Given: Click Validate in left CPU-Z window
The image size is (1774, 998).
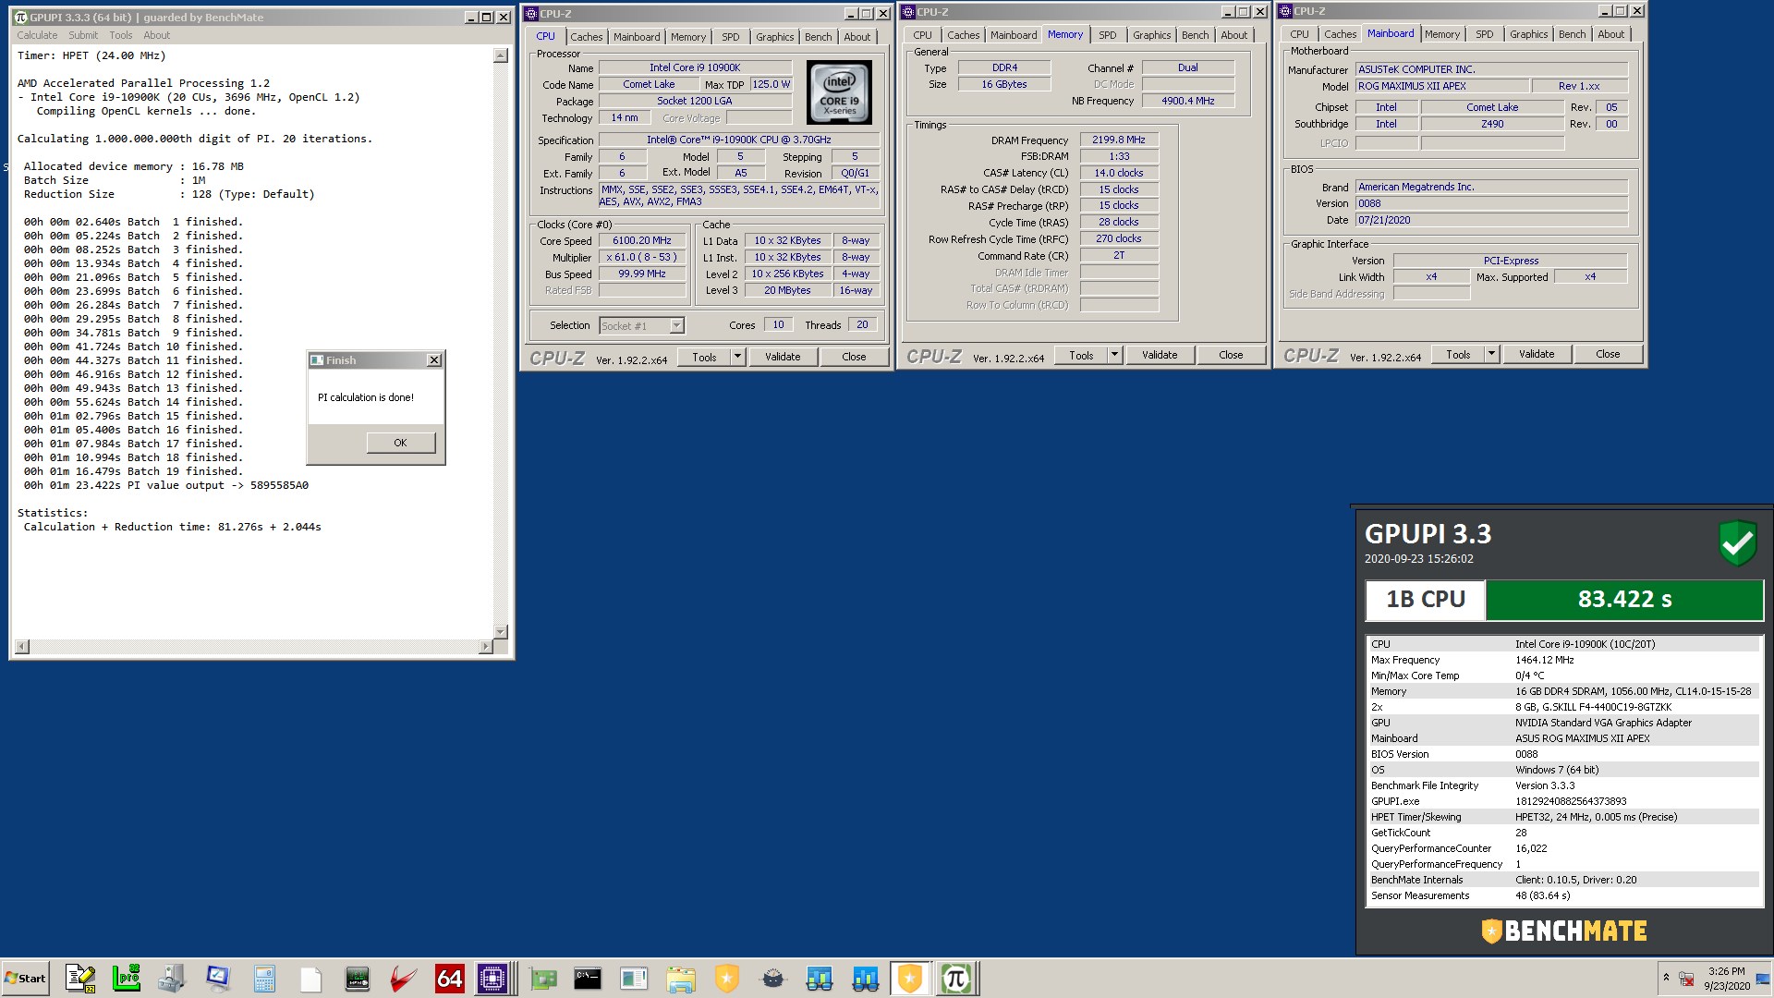Looking at the screenshot, I should [783, 357].
